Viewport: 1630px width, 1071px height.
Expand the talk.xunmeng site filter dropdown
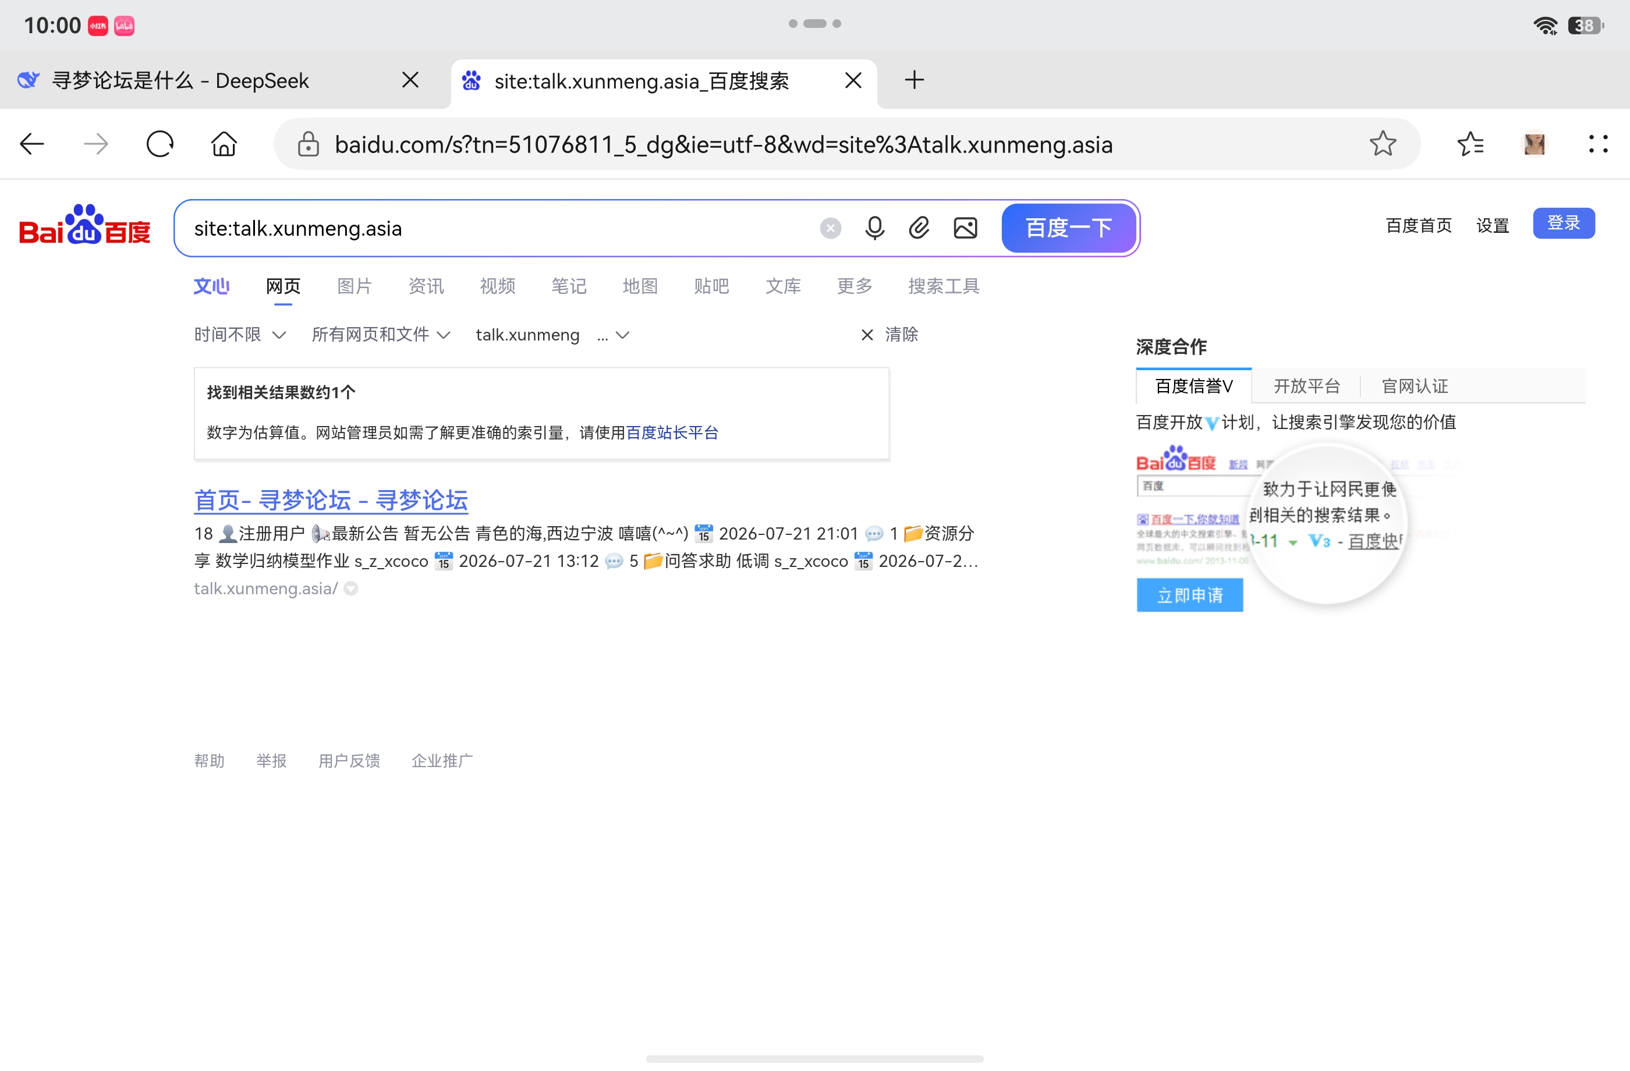552,335
